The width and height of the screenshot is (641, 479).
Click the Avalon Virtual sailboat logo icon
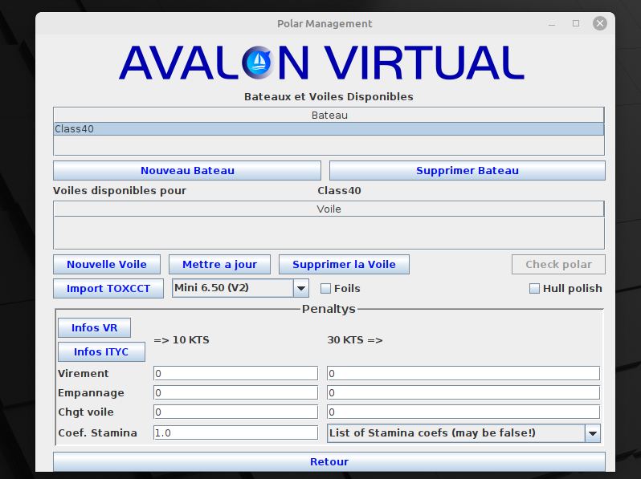coord(259,62)
